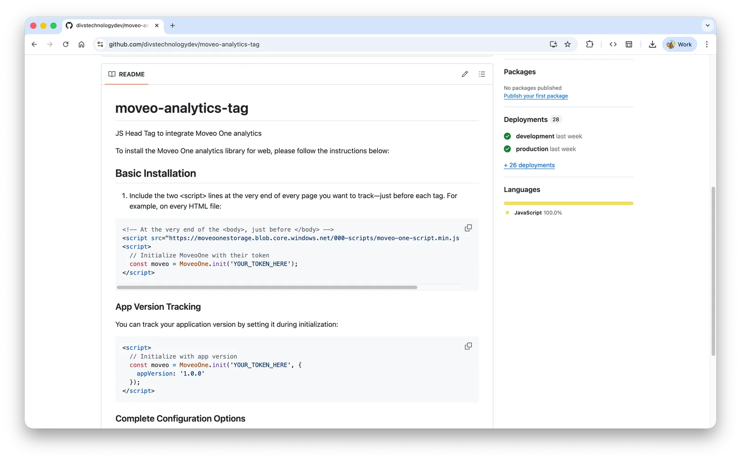The width and height of the screenshot is (741, 461).
Task: Open the Packages heading link
Action: coord(520,72)
